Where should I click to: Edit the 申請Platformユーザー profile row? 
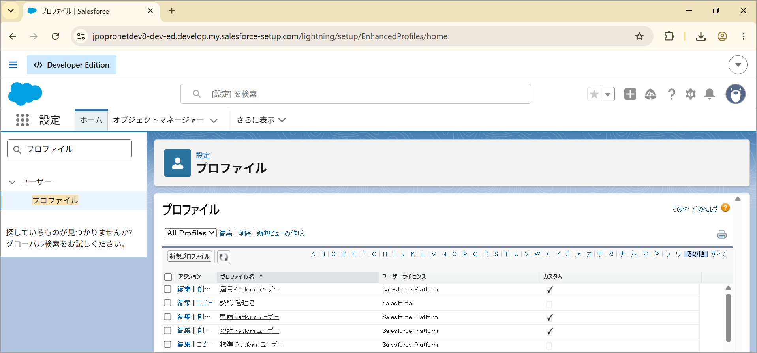184,317
